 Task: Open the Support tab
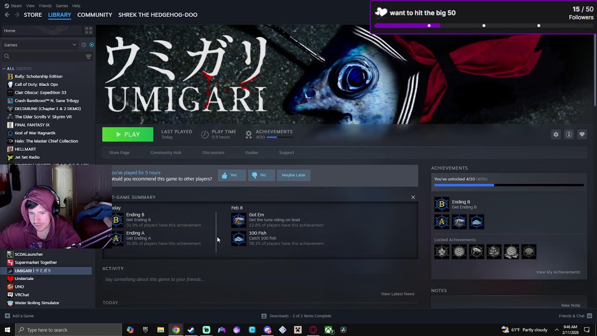tap(286, 153)
